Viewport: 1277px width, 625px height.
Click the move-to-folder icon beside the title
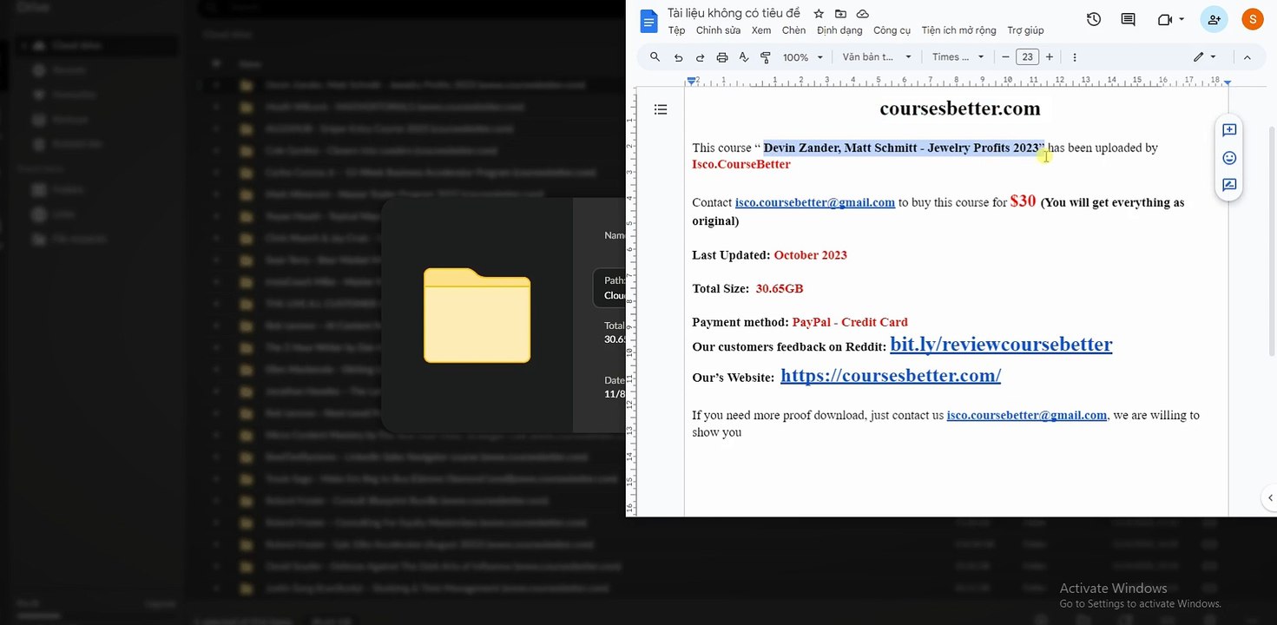[840, 14]
